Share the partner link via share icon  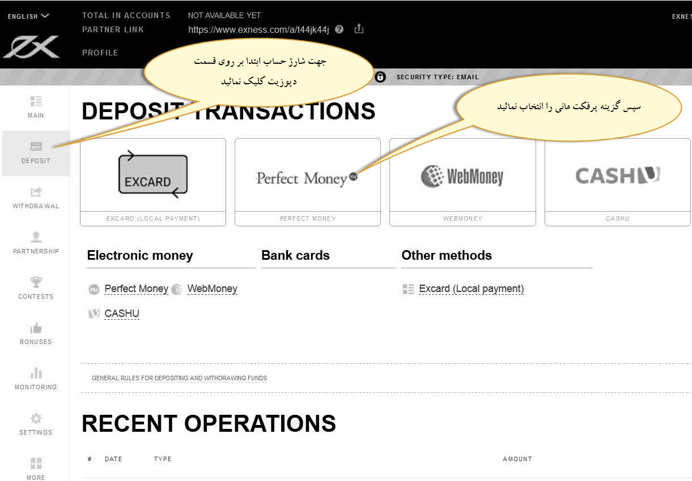coord(359,29)
